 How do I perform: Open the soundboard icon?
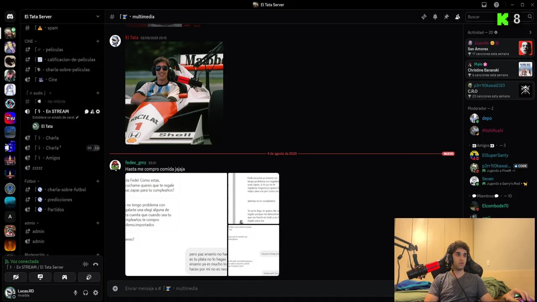point(89,277)
